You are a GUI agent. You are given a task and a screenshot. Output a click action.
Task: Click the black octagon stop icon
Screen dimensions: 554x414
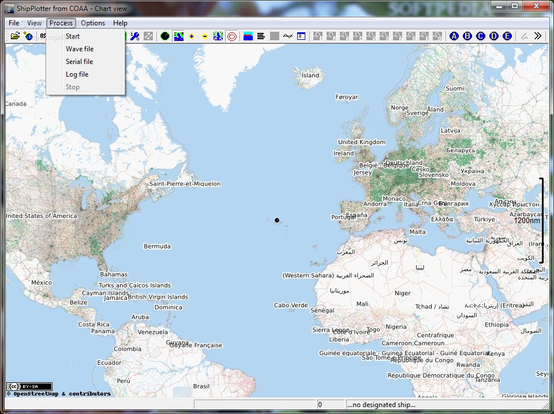pyautogui.click(x=165, y=36)
